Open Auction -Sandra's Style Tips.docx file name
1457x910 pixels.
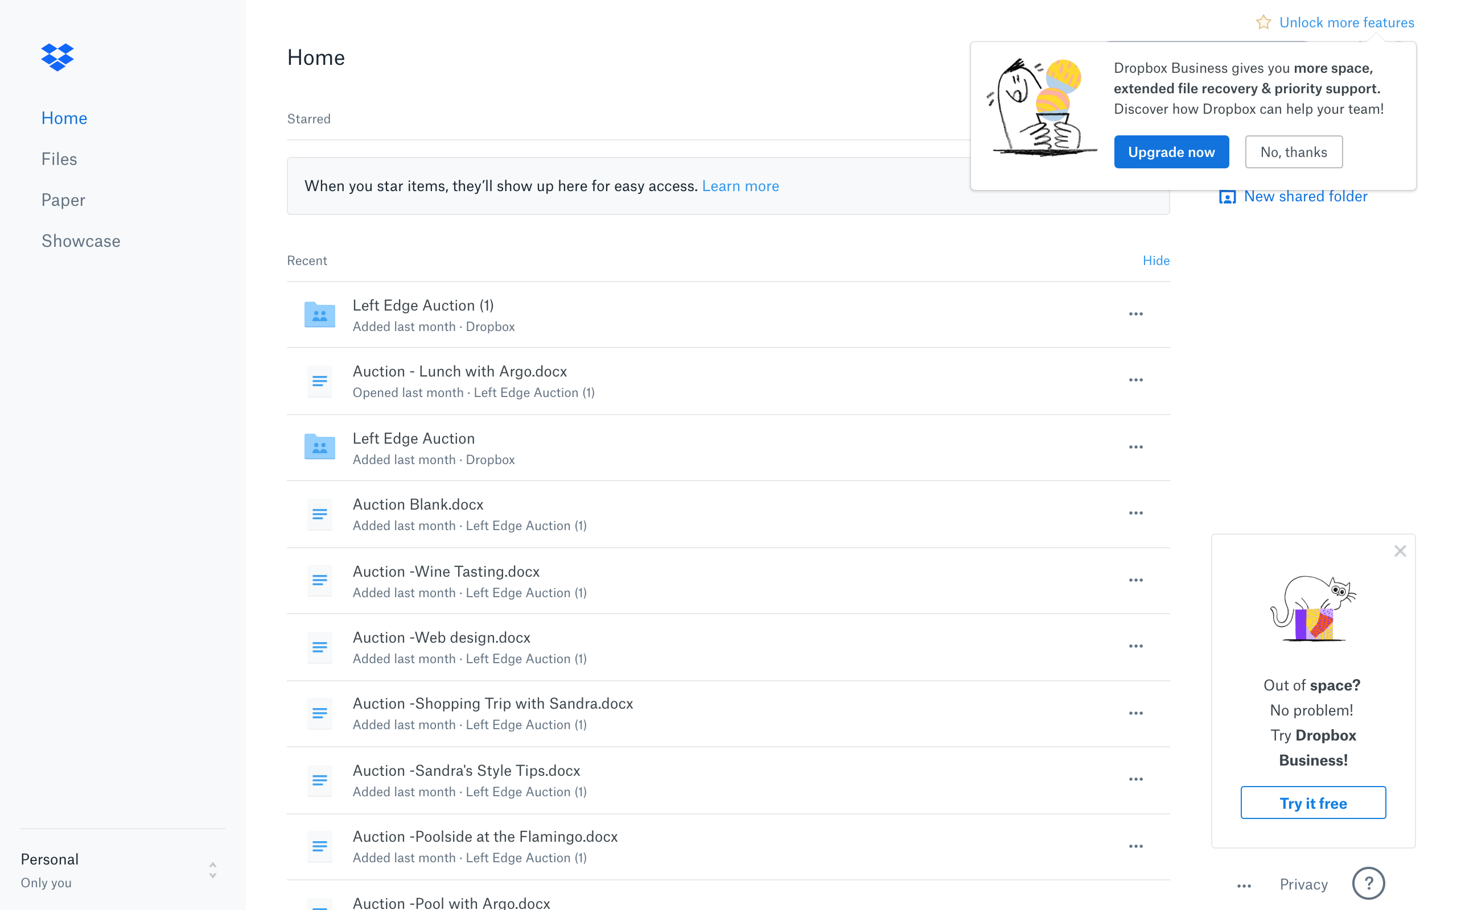click(466, 770)
